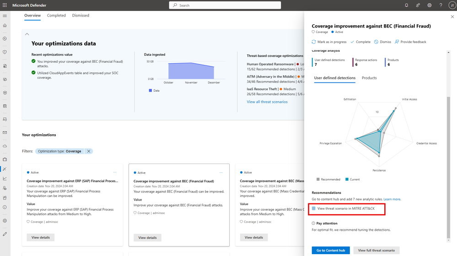This screenshot has height=256, width=457.
Task: Click the IaaS Resource Theft scenario text
Action: coord(262,89)
